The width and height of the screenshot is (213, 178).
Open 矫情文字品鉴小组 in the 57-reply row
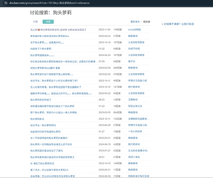138,125
